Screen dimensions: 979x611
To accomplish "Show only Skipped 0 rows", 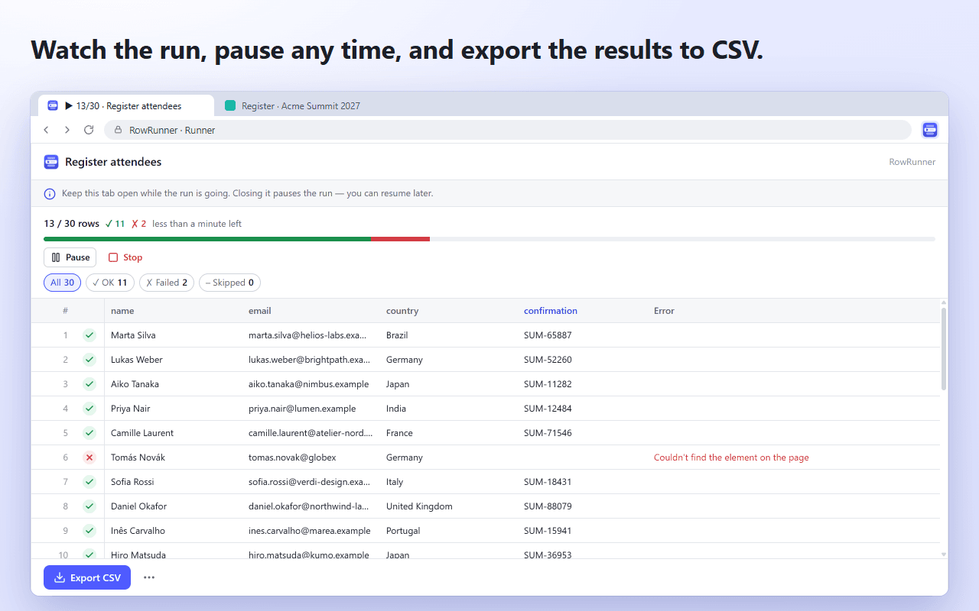I will tap(229, 283).
